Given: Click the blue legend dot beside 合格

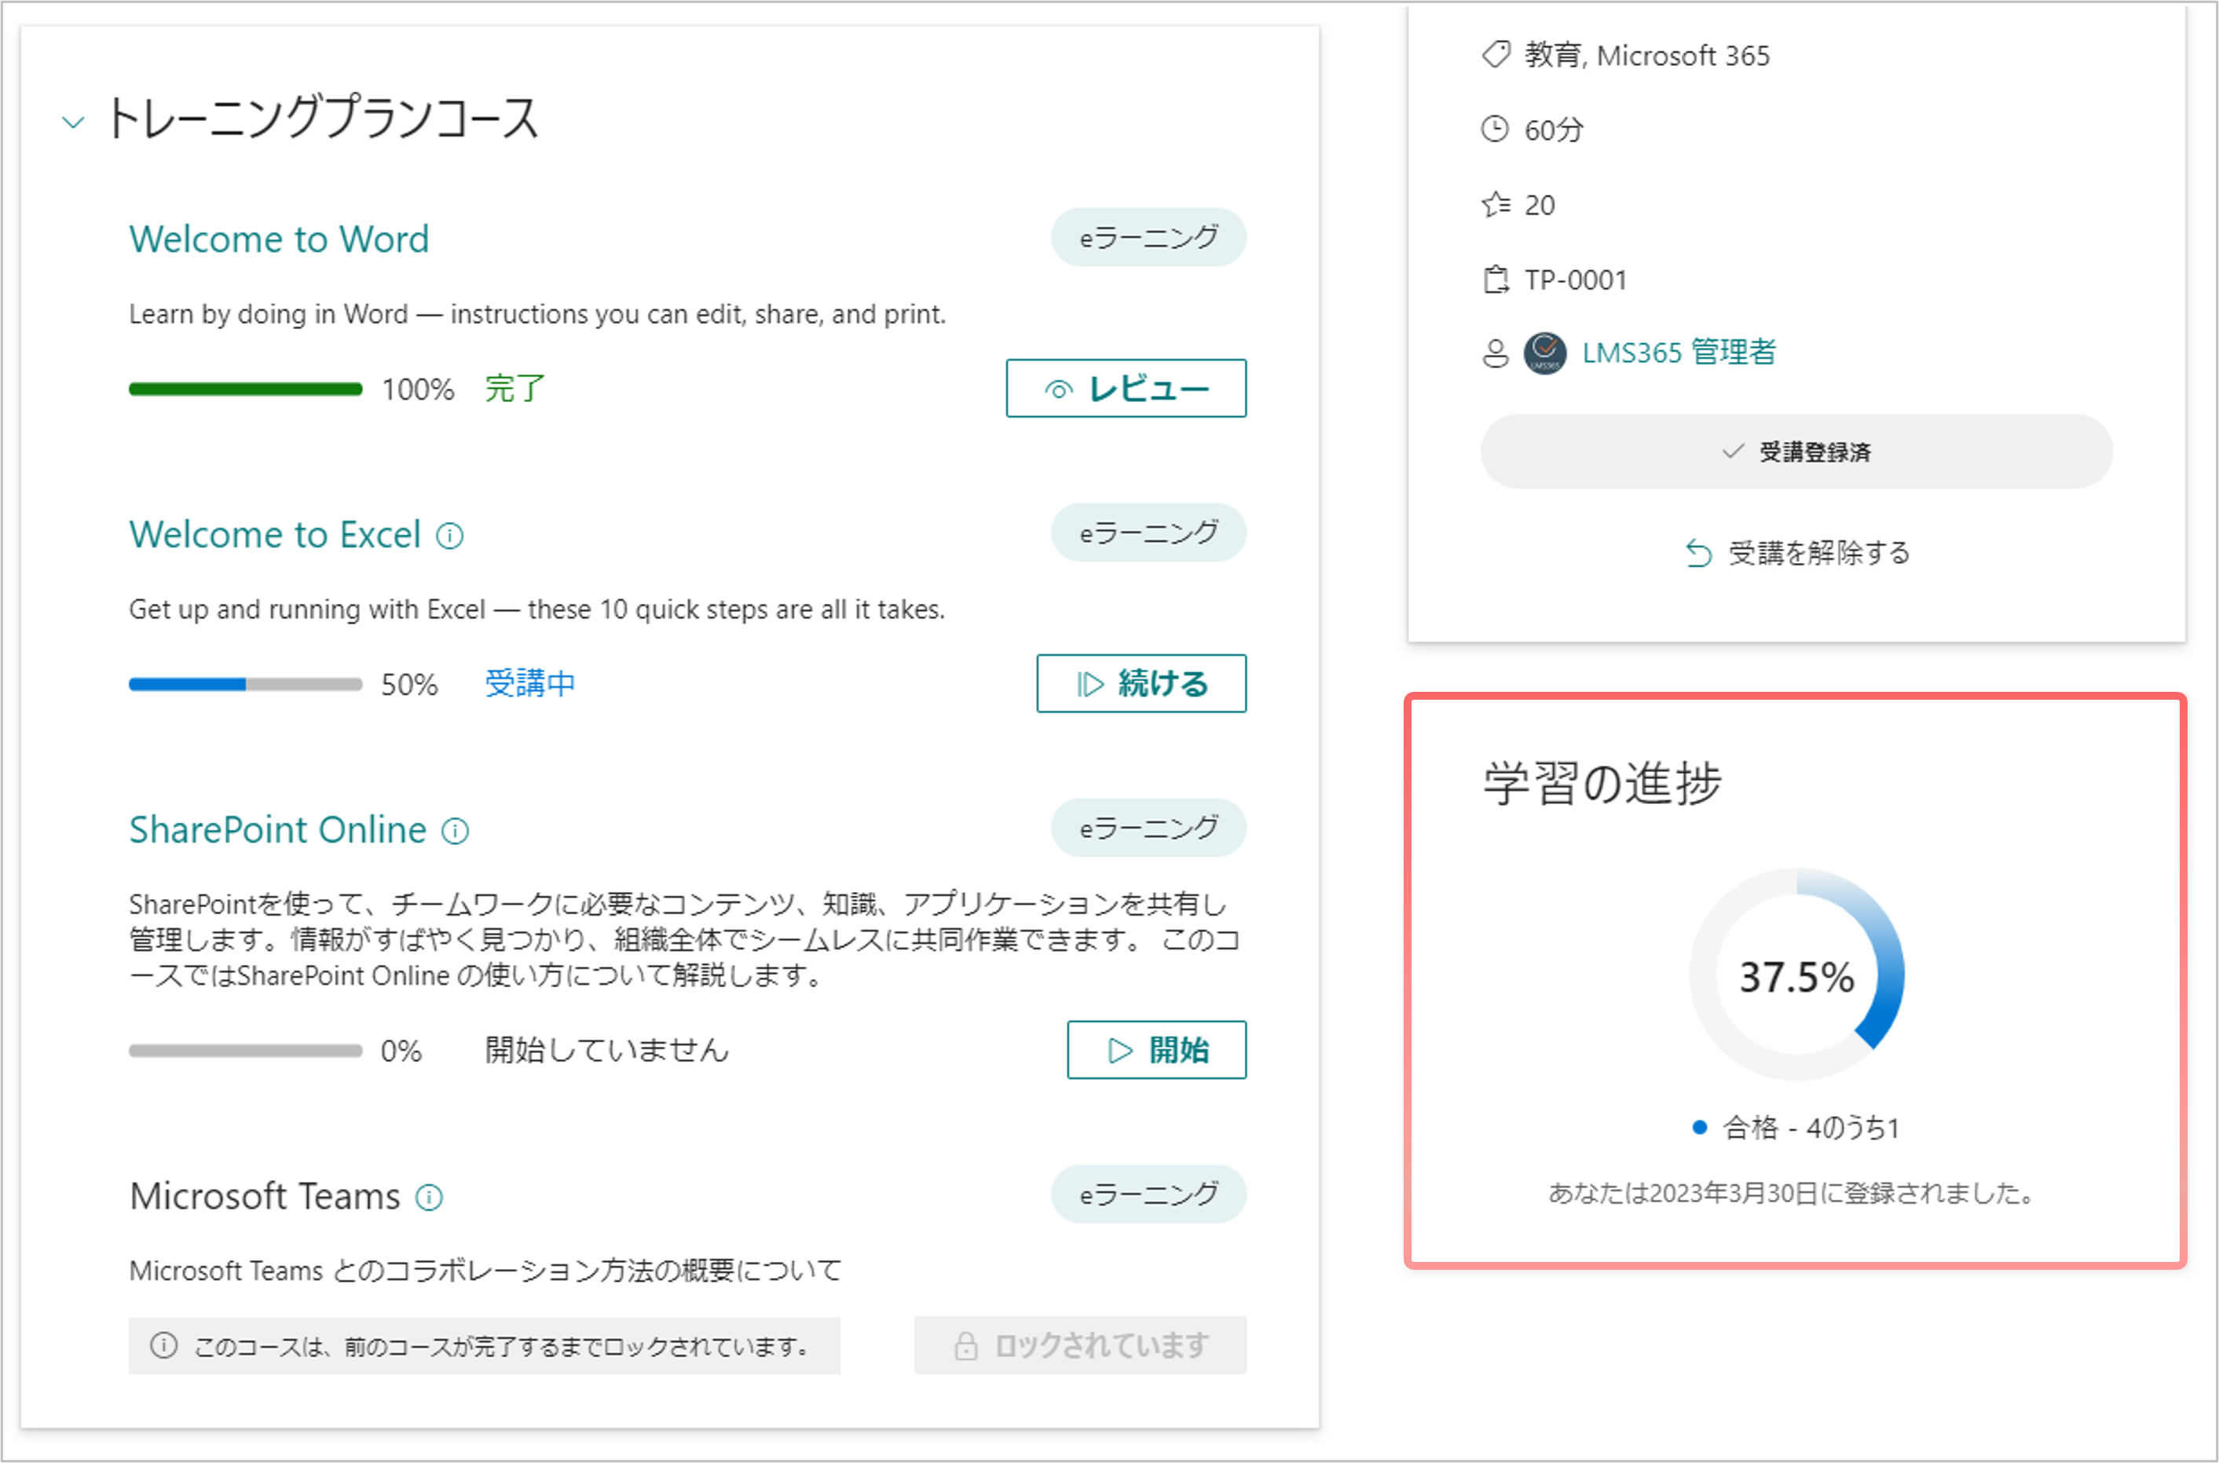Looking at the screenshot, I should (1699, 1128).
